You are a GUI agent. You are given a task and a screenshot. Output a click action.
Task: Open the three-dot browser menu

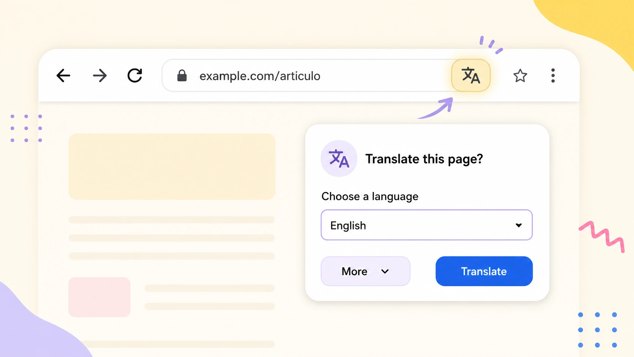click(x=553, y=75)
